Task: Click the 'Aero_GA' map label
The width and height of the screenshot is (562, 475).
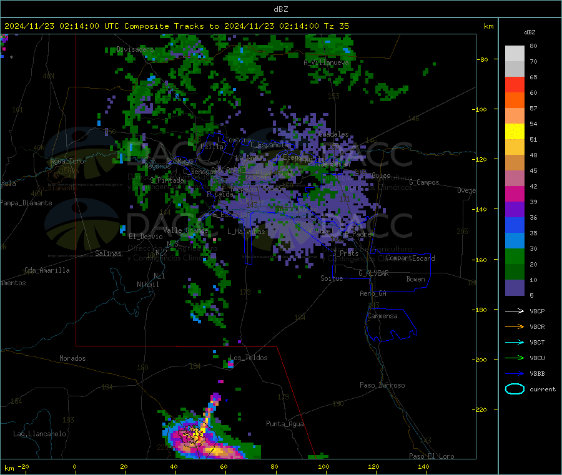Action: (373, 294)
